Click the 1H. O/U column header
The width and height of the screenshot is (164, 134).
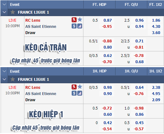131,71
